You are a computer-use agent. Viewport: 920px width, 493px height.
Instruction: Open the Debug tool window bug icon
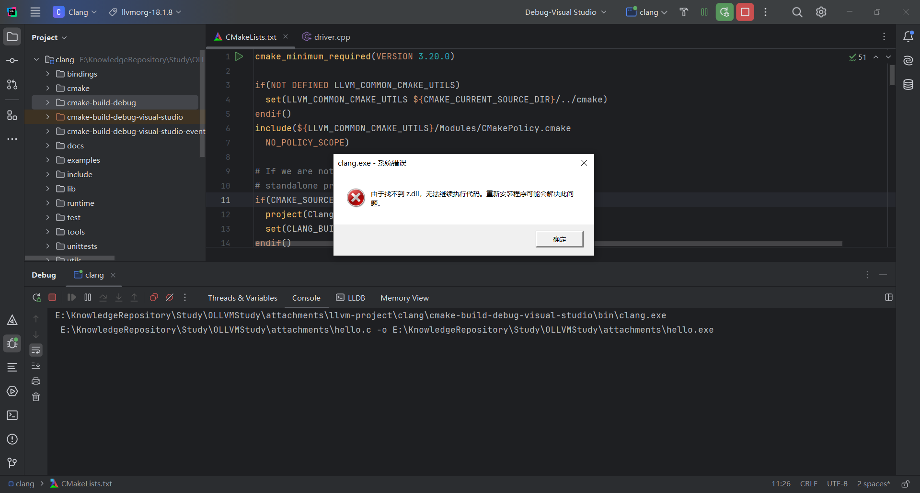12,343
